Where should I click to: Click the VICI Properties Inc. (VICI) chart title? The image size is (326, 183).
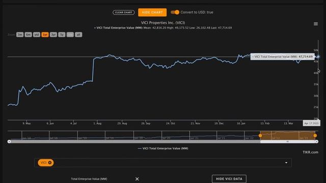tap(163, 22)
